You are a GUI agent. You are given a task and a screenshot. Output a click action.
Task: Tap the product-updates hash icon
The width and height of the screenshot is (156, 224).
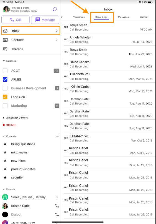pyautogui.click(x=5, y=169)
